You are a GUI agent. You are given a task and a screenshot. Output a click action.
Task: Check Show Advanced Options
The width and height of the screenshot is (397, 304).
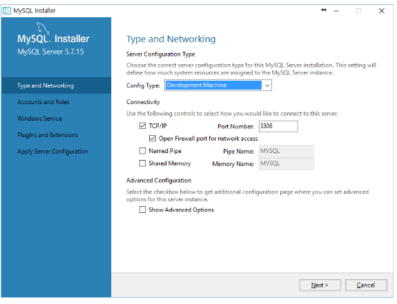tap(142, 210)
